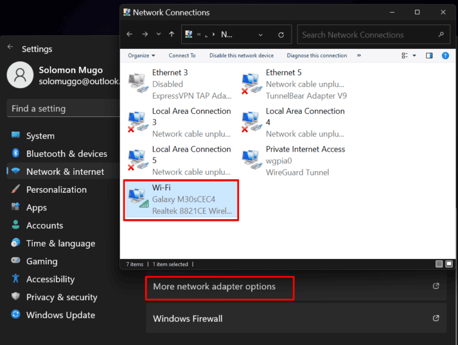This screenshot has width=458, height=345.
Task: Click the Change your view icon
Action: [x=404, y=56]
